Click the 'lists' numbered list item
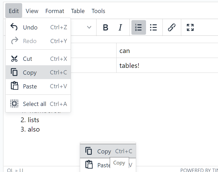The width and height of the screenshot is (218, 172). [x=33, y=120]
